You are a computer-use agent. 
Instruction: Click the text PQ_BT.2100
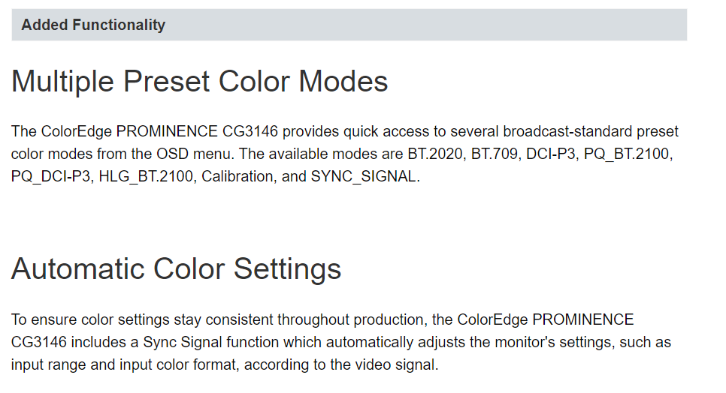[628, 154]
